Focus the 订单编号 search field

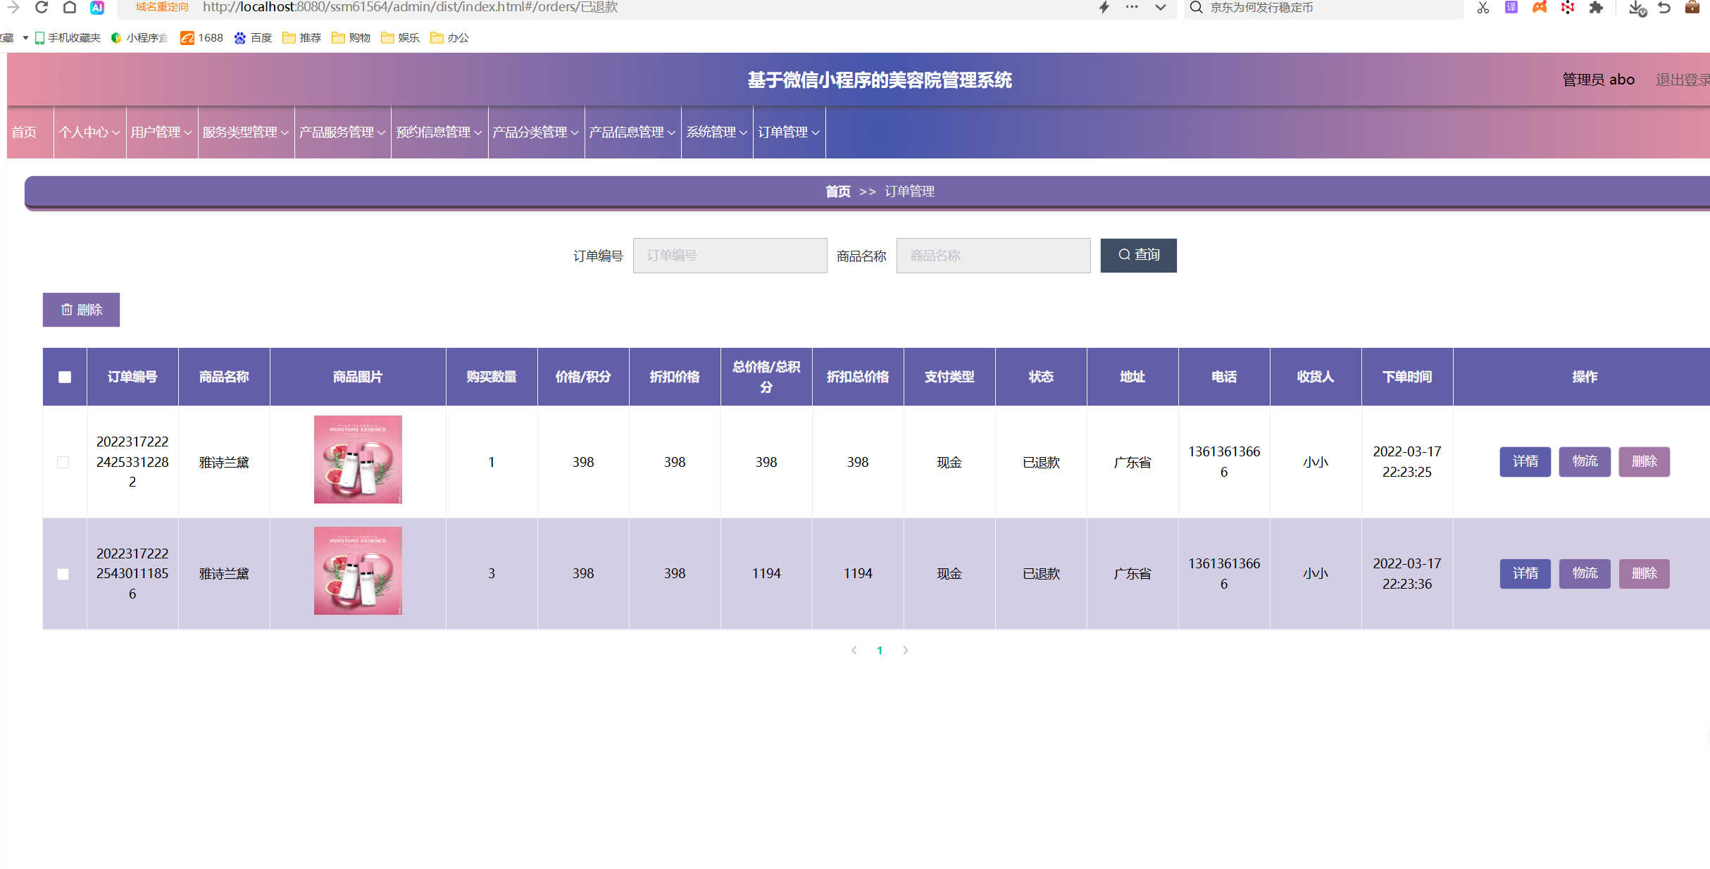(x=730, y=256)
